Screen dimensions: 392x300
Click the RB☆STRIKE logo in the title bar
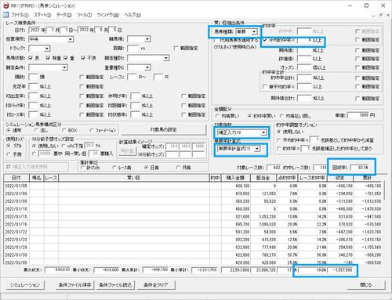[6, 5]
